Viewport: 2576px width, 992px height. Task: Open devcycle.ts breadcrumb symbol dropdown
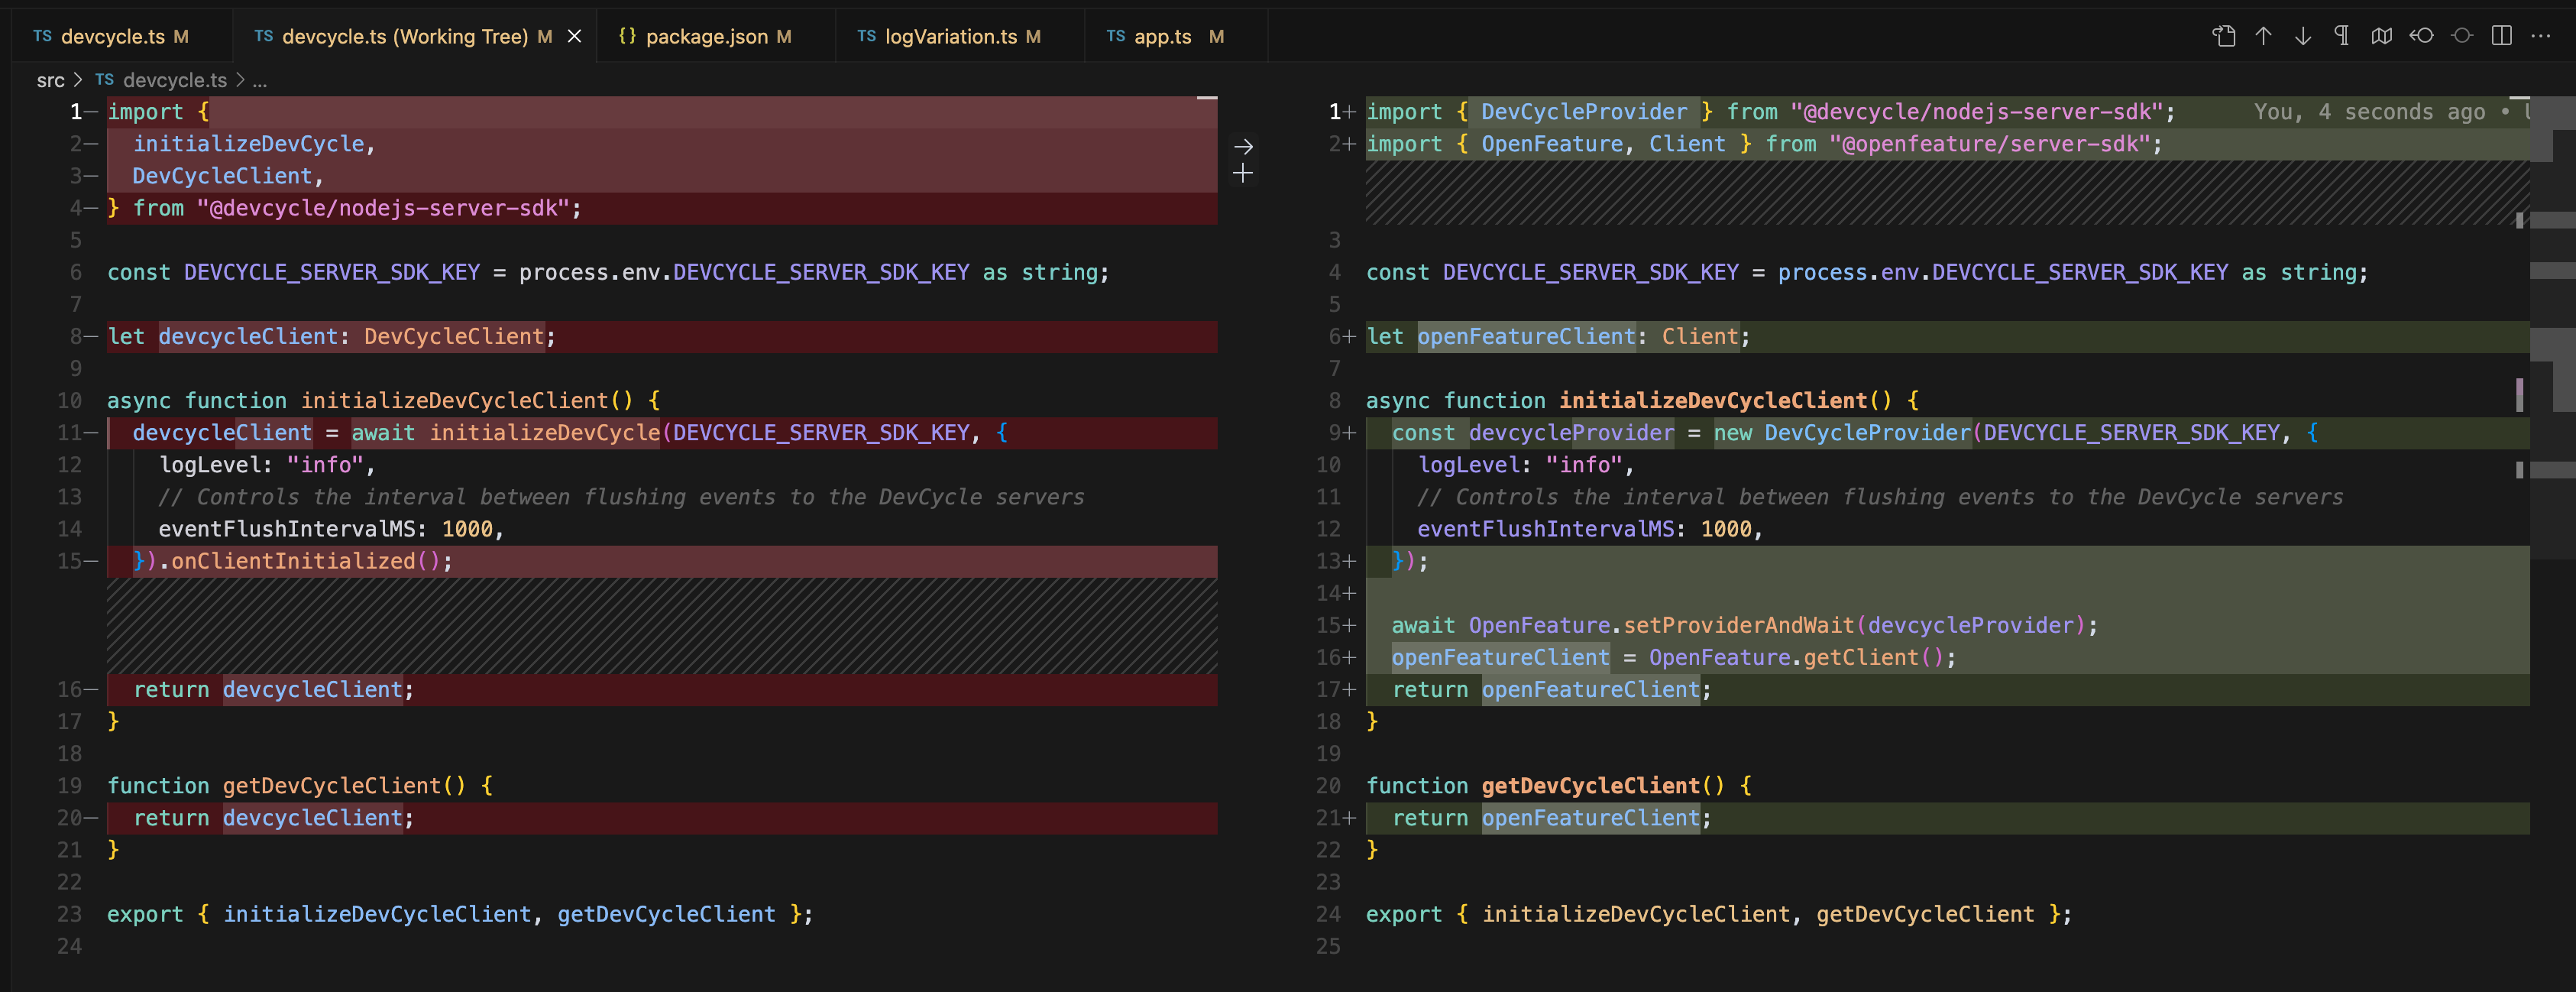click(x=175, y=80)
